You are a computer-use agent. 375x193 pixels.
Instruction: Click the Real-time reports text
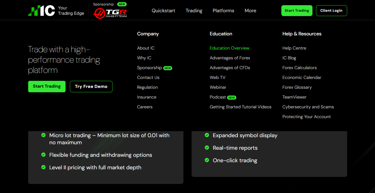coord(235,148)
